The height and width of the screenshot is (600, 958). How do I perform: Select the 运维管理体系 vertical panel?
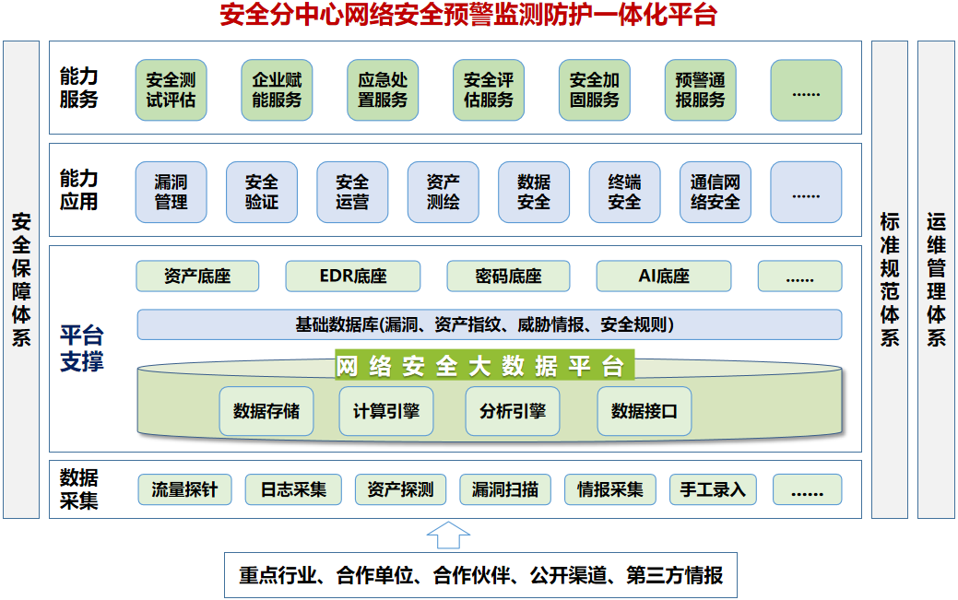coord(936,279)
